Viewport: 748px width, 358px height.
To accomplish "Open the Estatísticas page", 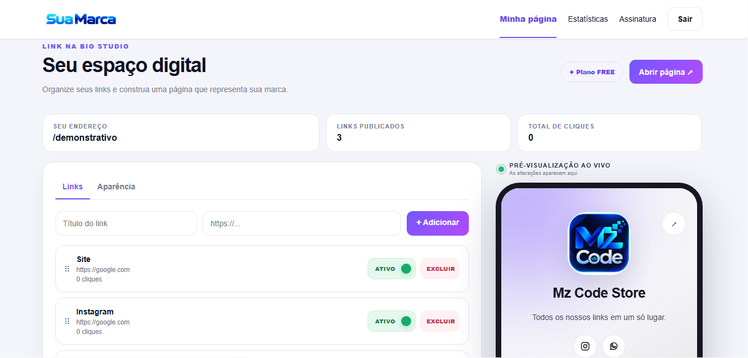I will 588,19.
